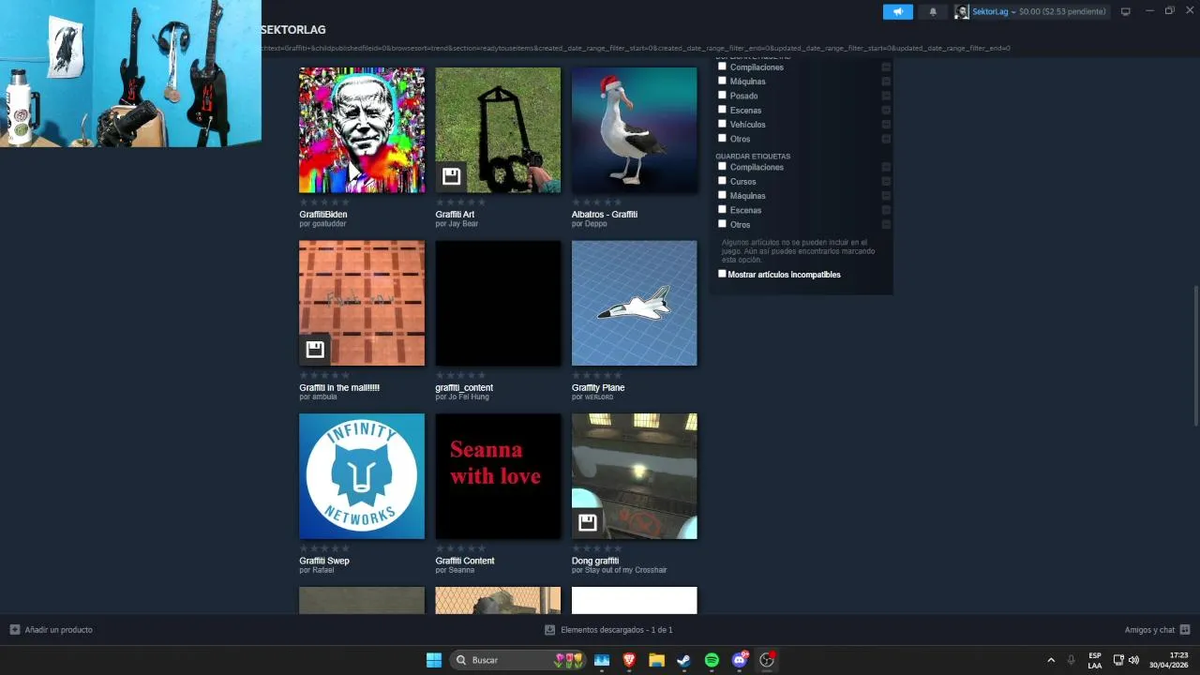Click the Buscar taskbar search field
Viewport: 1200px width, 675px height.
[518, 660]
